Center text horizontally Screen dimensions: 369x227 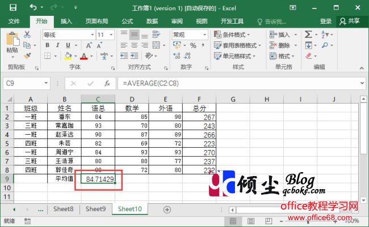pyautogui.click(x=134, y=45)
